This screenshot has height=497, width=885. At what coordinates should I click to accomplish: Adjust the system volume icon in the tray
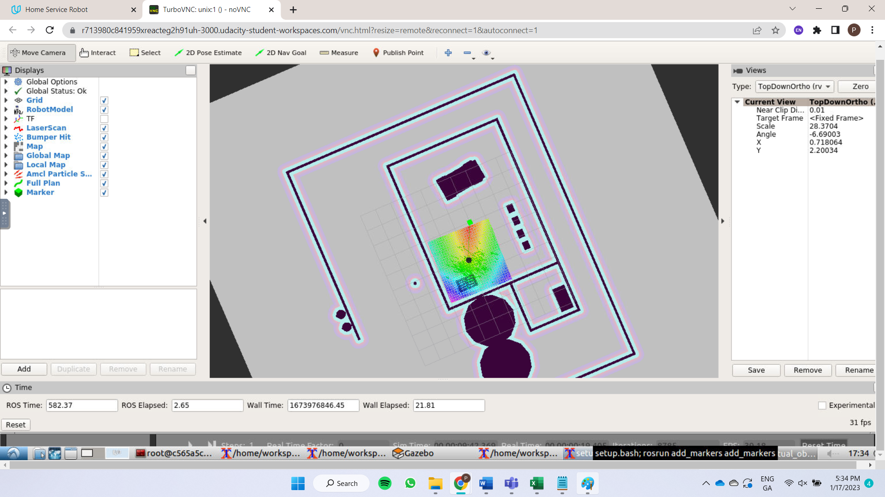[x=802, y=483]
